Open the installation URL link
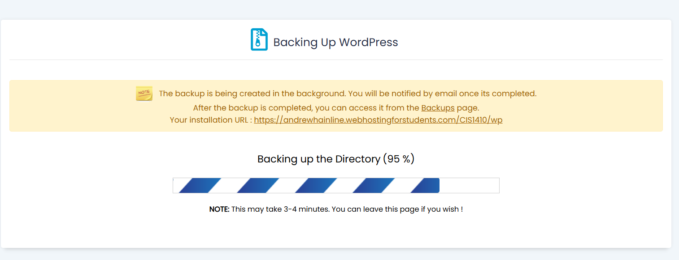The width and height of the screenshot is (679, 260). coord(378,120)
